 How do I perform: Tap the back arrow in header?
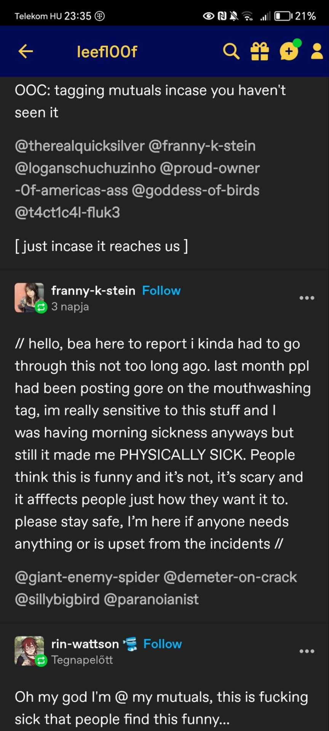tap(26, 51)
